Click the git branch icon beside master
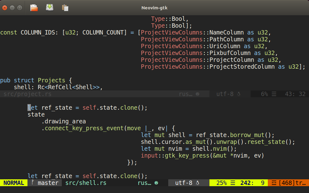309x193 pixels. 33,183
